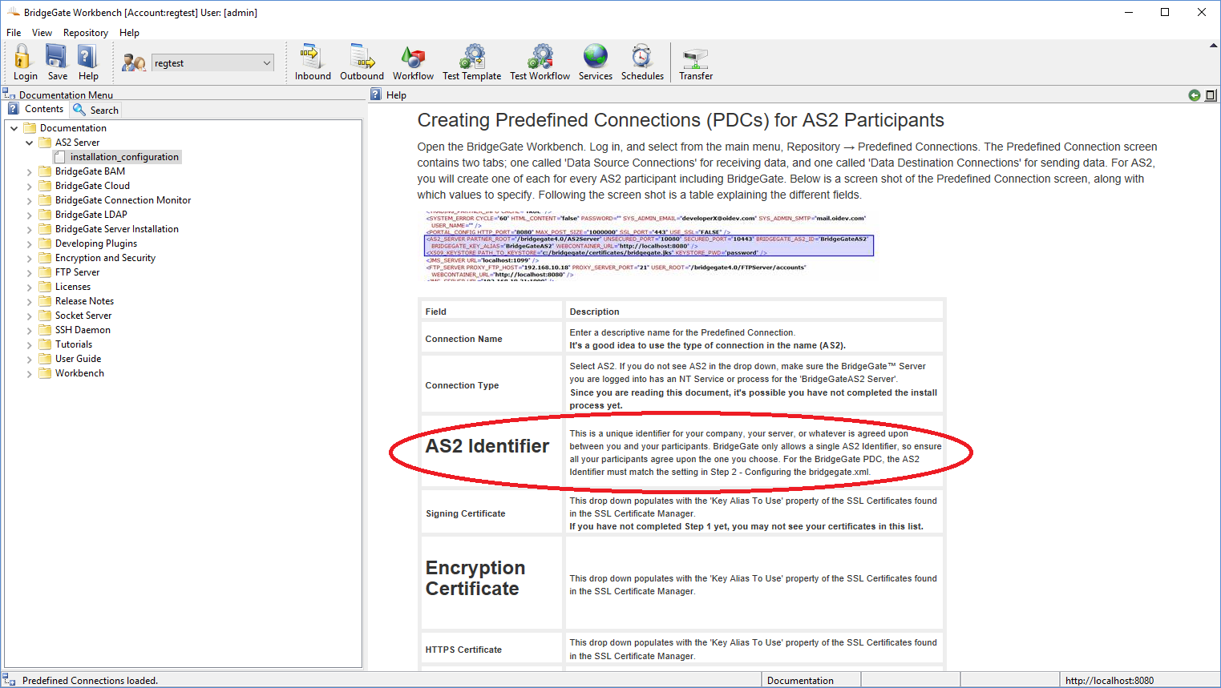Maximize the Help panel using its square icon
This screenshot has width=1221, height=688.
(1211, 95)
